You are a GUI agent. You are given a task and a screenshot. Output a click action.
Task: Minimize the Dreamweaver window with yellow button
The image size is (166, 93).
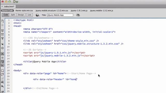(6, 2)
